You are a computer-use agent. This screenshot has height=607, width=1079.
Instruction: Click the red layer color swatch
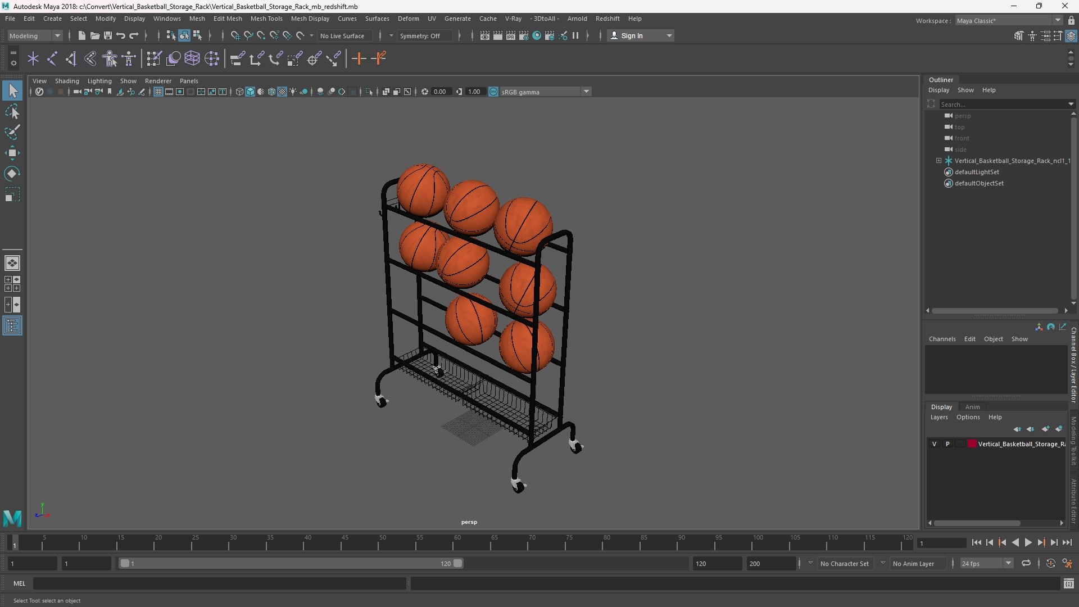(x=972, y=444)
